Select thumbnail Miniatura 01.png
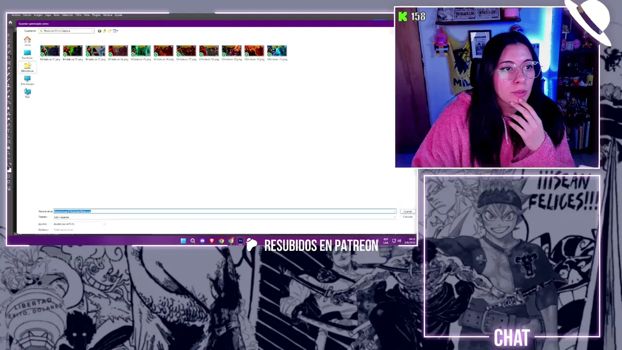The width and height of the screenshot is (622, 350). (x=50, y=52)
